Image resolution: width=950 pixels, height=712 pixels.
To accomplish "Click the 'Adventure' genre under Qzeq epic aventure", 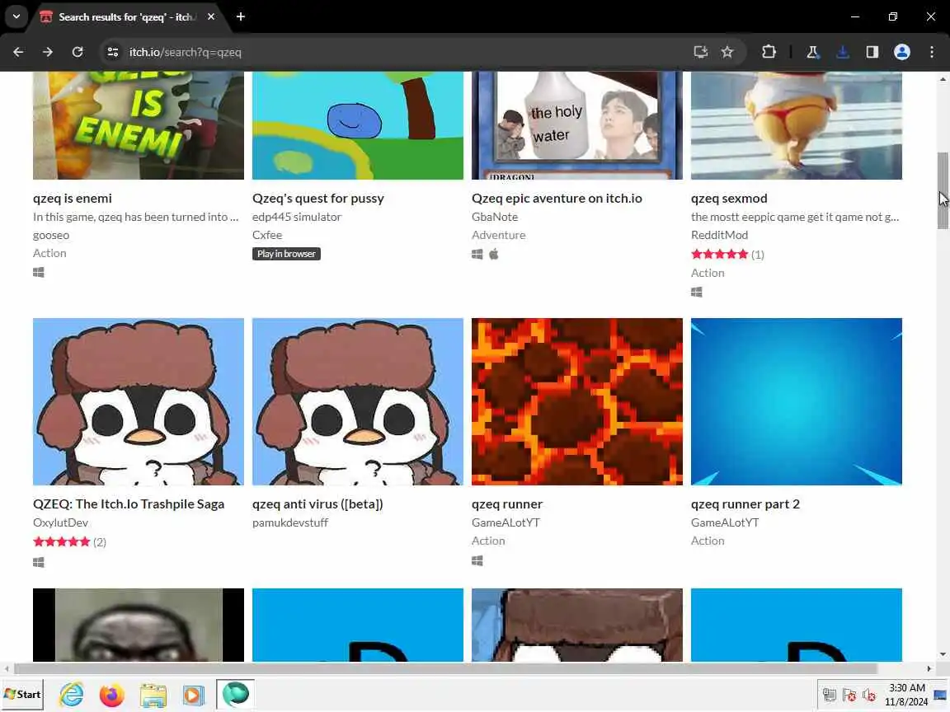I will pos(498,235).
